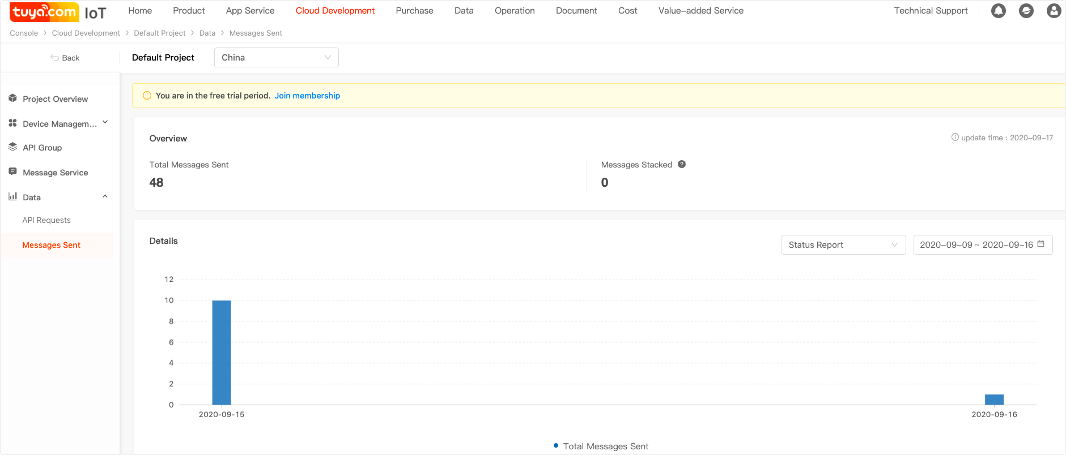
Task: Open the Value-added Service menu
Action: click(x=701, y=11)
